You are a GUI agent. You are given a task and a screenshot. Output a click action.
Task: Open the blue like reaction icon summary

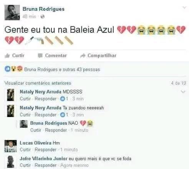pos(8,69)
